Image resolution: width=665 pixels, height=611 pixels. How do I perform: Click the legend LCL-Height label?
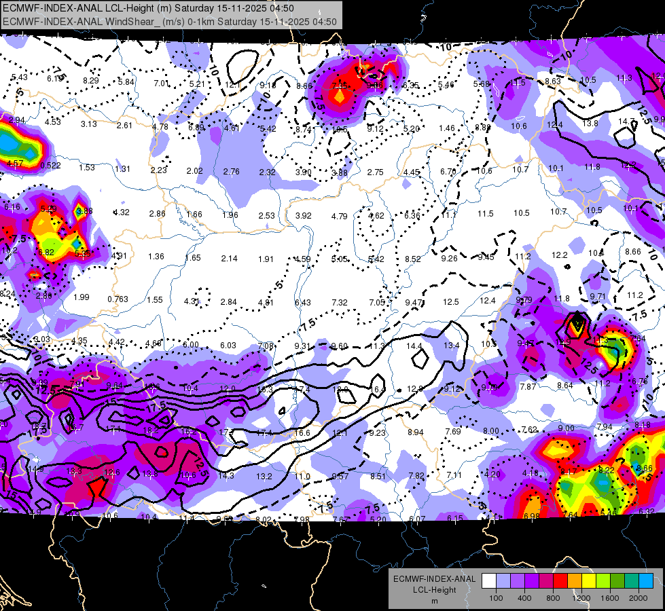pos(434,590)
